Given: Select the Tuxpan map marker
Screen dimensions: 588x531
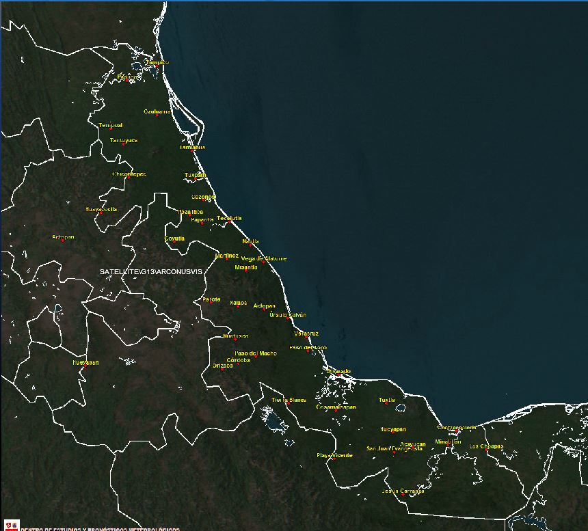Looking at the screenshot, I should [x=195, y=179].
